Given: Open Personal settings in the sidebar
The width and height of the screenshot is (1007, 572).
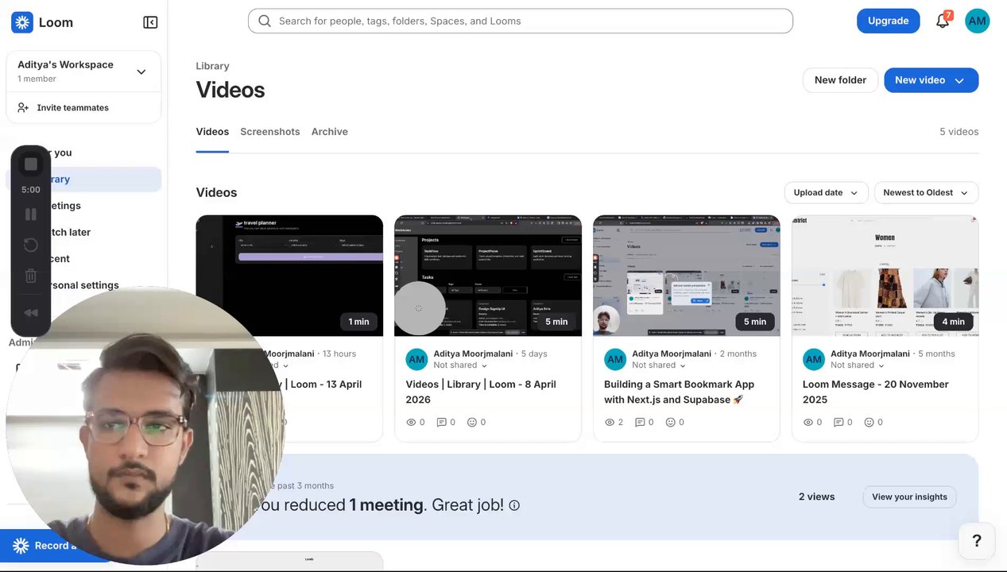Looking at the screenshot, I should pos(83,285).
